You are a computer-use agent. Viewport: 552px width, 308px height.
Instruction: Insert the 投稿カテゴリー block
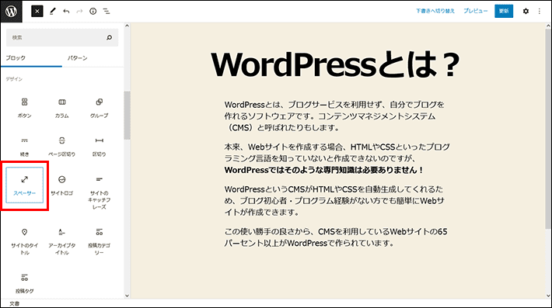pyautogui.click(x=100, y=241)
